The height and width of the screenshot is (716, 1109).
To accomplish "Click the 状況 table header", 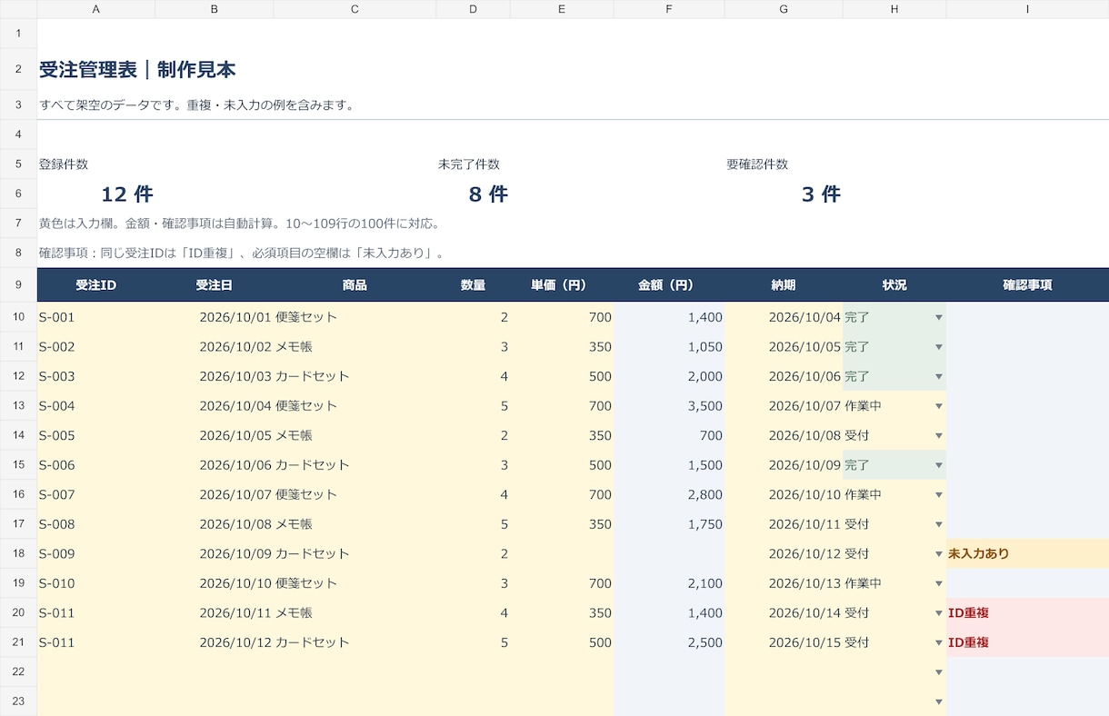I will tap(894, 285).
